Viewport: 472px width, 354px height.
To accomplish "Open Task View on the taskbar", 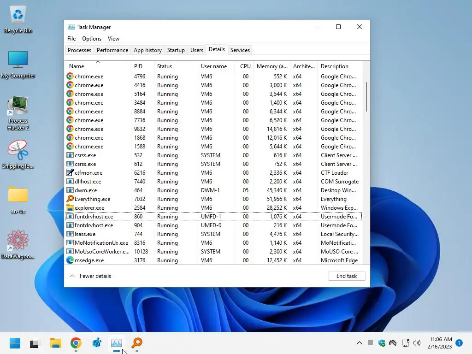I will 34,343.
